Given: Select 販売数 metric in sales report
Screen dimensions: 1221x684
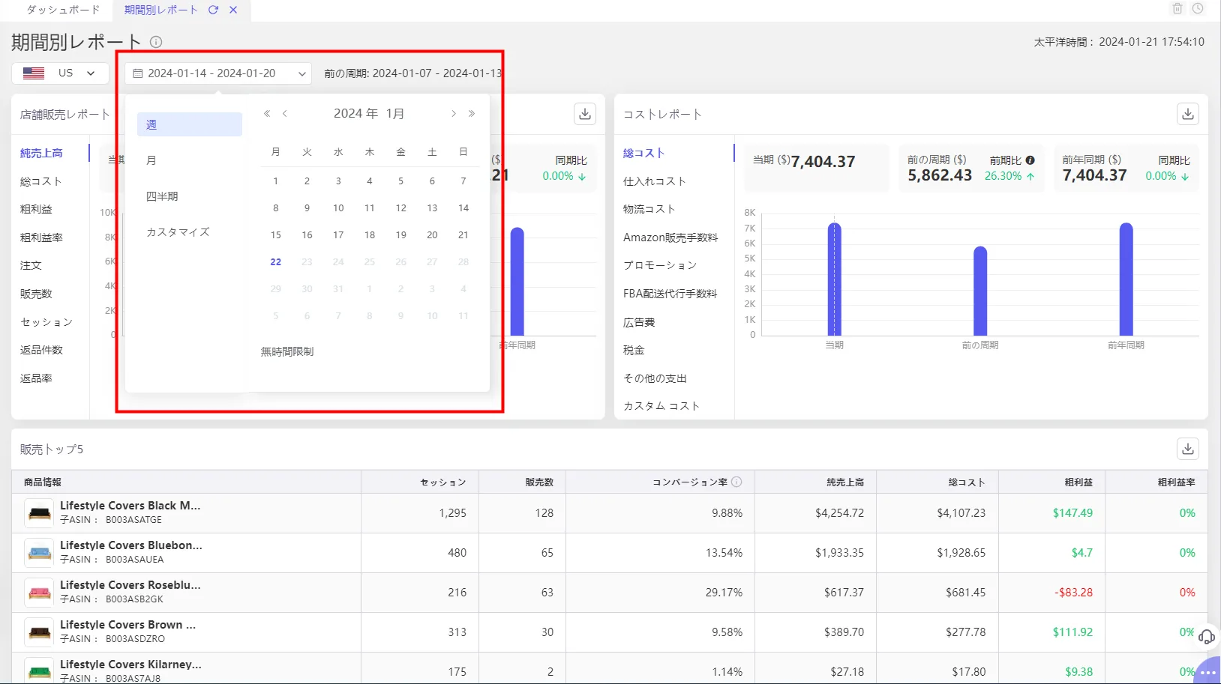Looking at the screenshot, I should tap(36, 294).
